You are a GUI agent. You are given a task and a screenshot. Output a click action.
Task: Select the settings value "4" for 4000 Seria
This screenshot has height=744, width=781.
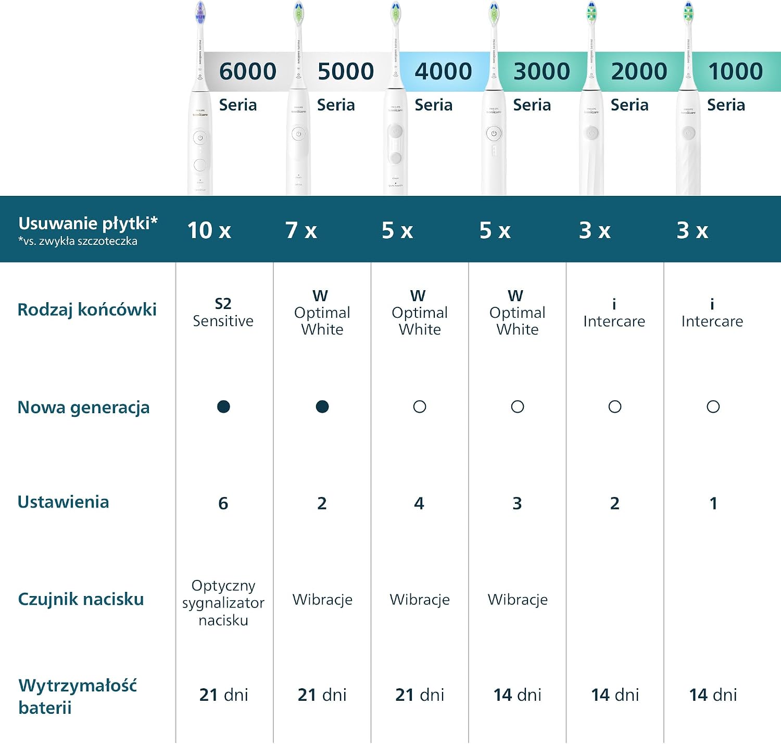tap(419, 503)
